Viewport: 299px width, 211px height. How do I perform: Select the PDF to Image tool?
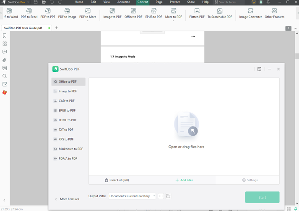(x=67, y=13)
